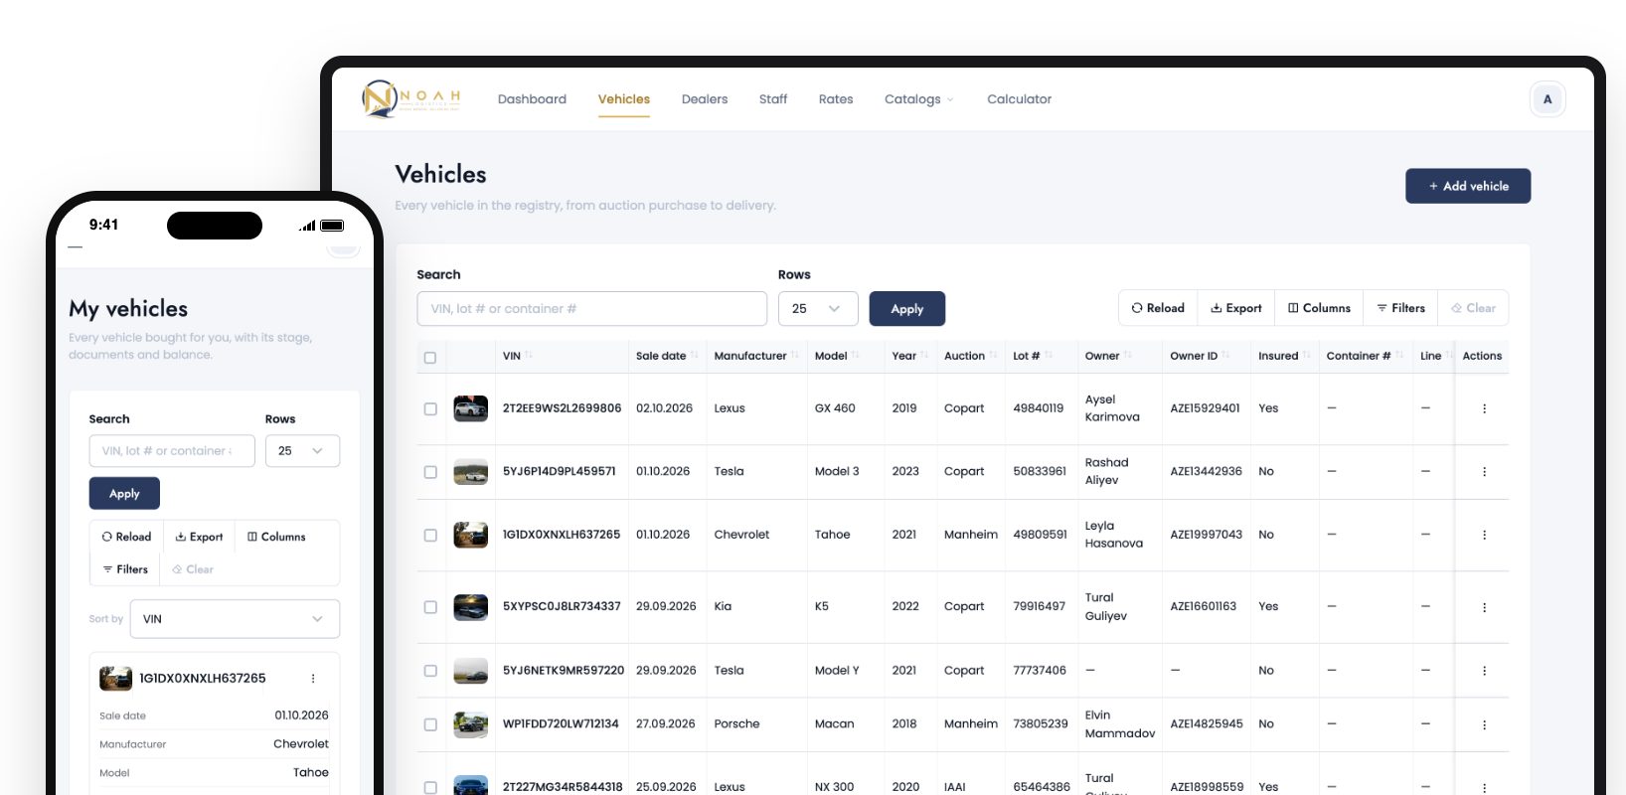
Task: Check the row for VIN 1G1DX0XNXLH637265
Action: click(x=430, y=535)
